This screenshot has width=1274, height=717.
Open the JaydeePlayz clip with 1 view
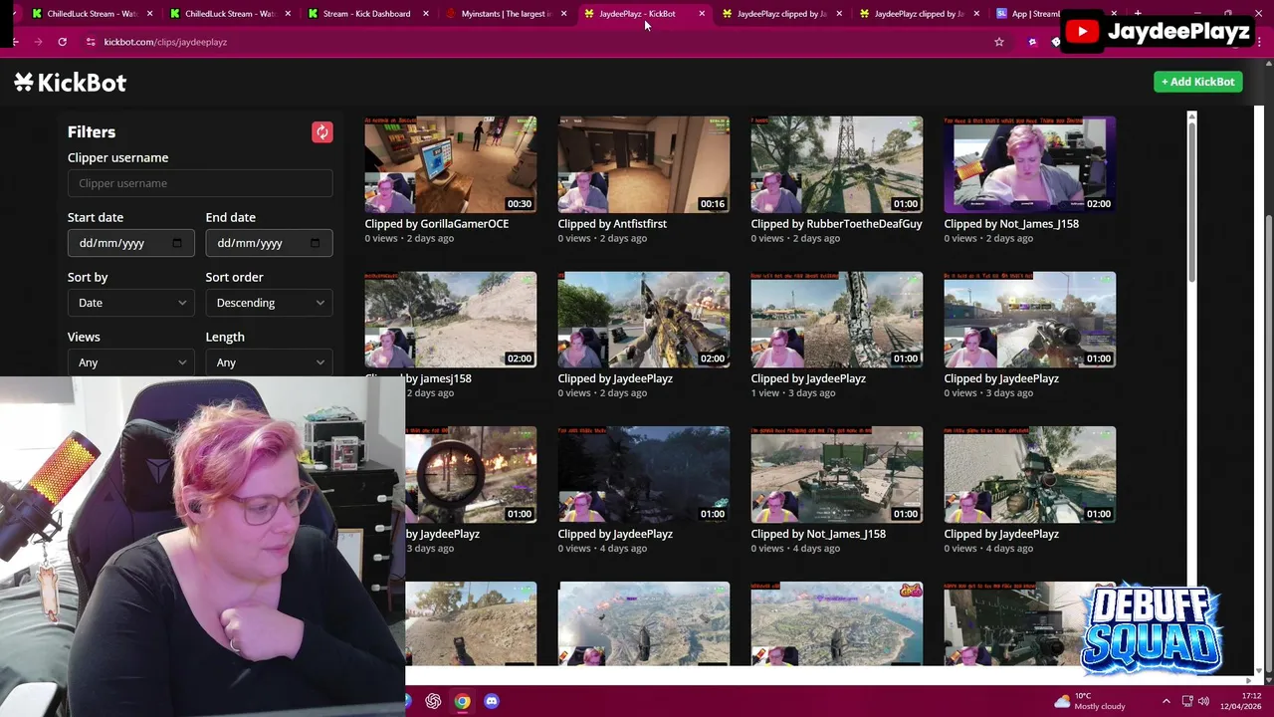[x=837, y=320]
